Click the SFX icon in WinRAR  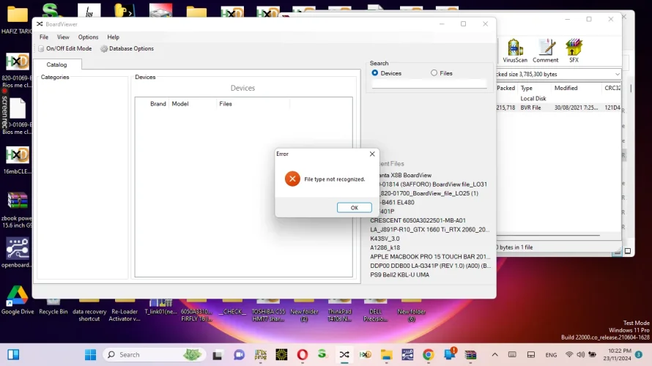(x=574, y=50)
